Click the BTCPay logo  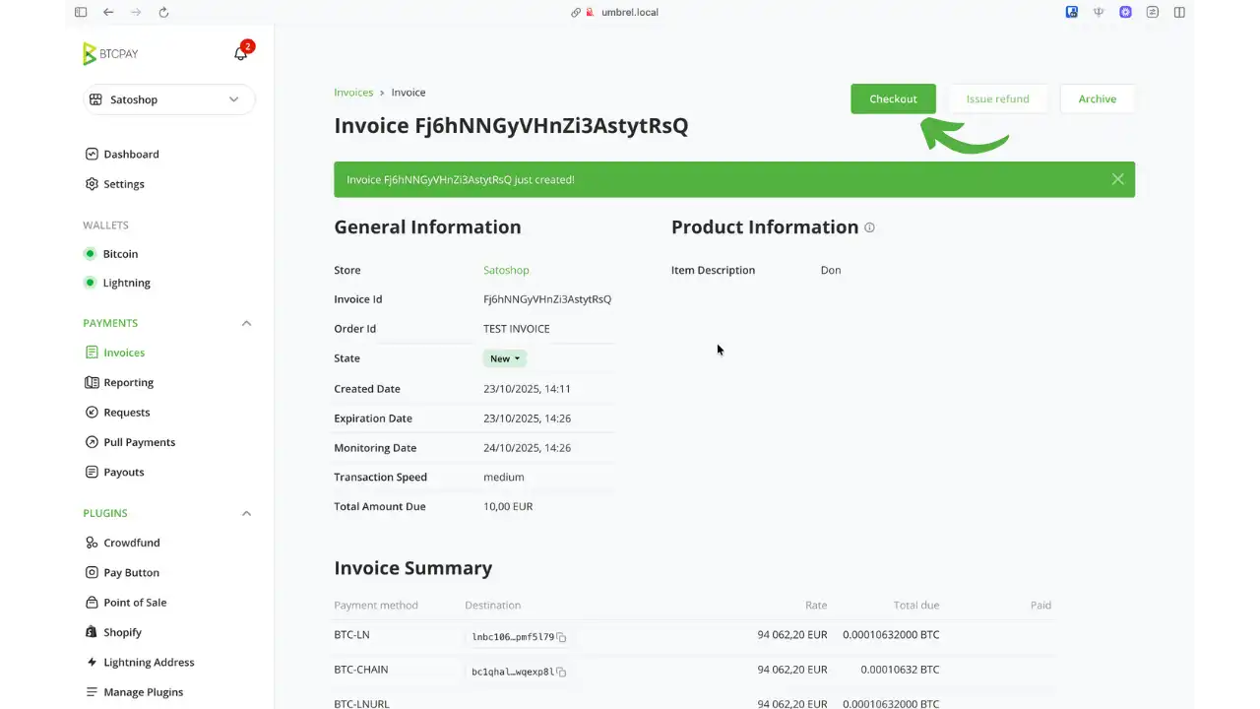click(x=111, y=54)
